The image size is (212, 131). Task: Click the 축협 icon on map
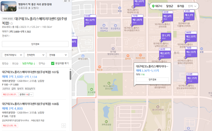tap(120, 8)
